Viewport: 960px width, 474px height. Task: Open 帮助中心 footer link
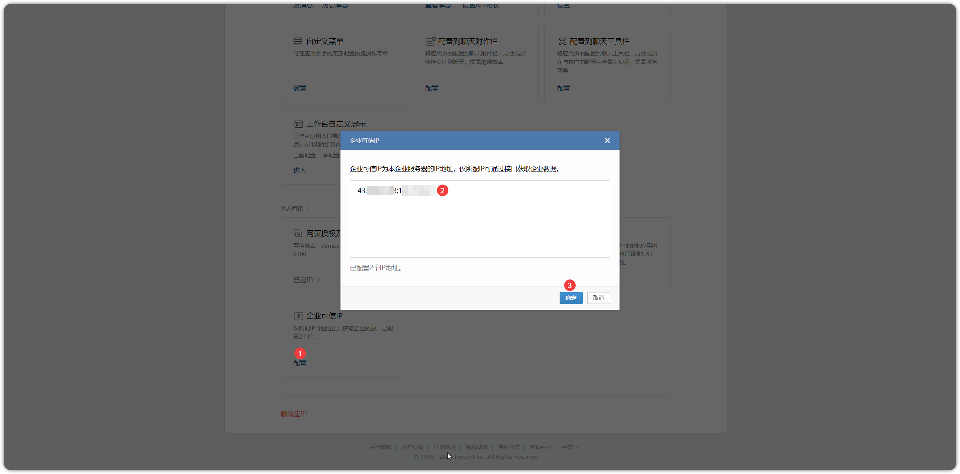[541, 447]
